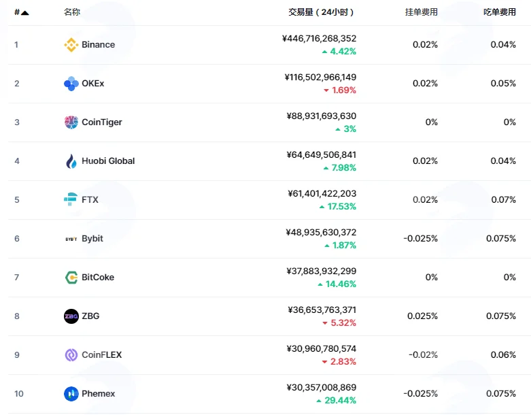Click the Huobi Global flame icon
Image resolution: width=531 pixels, height=415 pixels.
point(71,161)
